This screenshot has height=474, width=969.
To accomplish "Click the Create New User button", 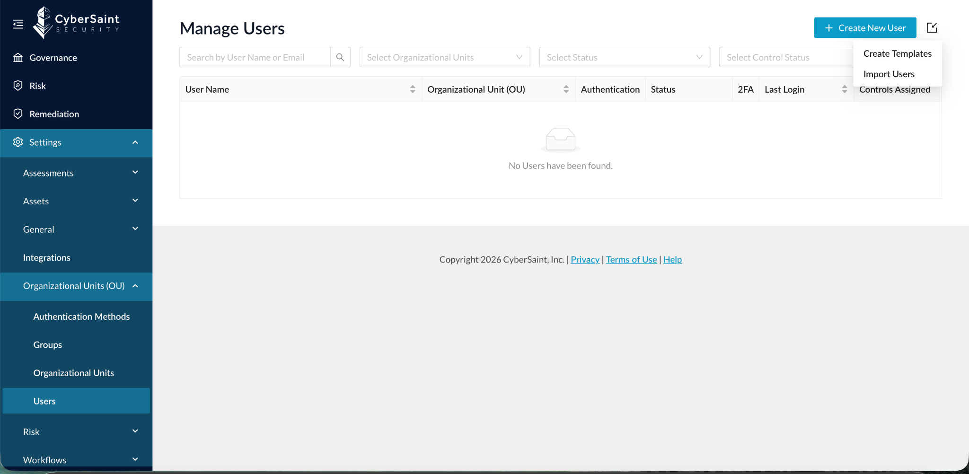I will tap(865, 28).
